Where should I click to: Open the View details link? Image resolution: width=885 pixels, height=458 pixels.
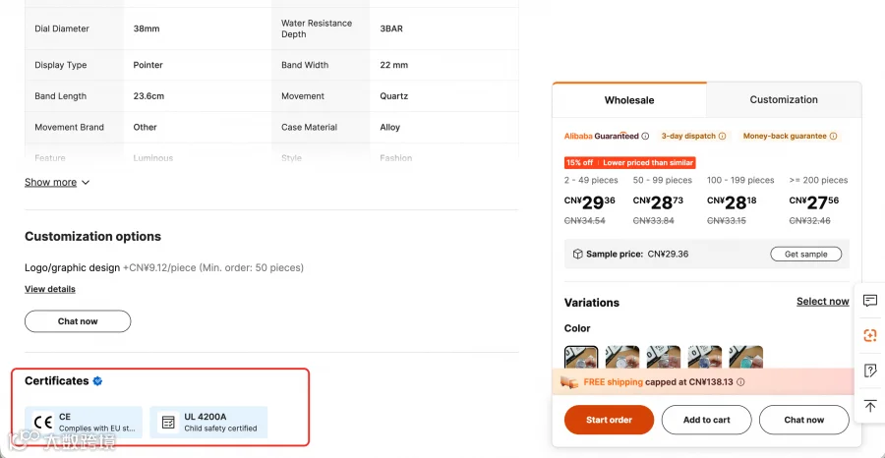[50, 289]
